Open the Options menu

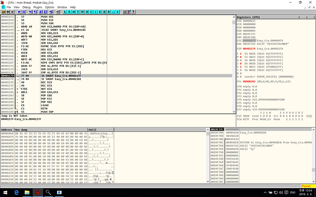[x=50, y=7]
